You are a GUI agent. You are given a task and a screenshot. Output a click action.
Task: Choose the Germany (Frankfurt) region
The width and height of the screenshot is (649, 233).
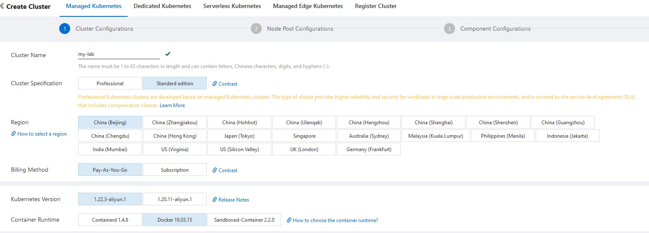(x=369, y=149)
